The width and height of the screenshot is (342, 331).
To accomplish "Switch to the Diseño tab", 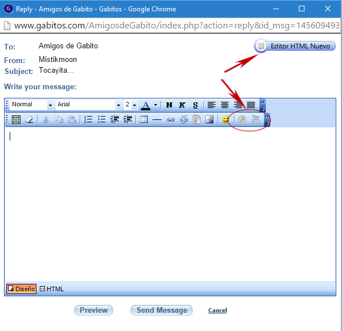I will [x=22, y=289].
